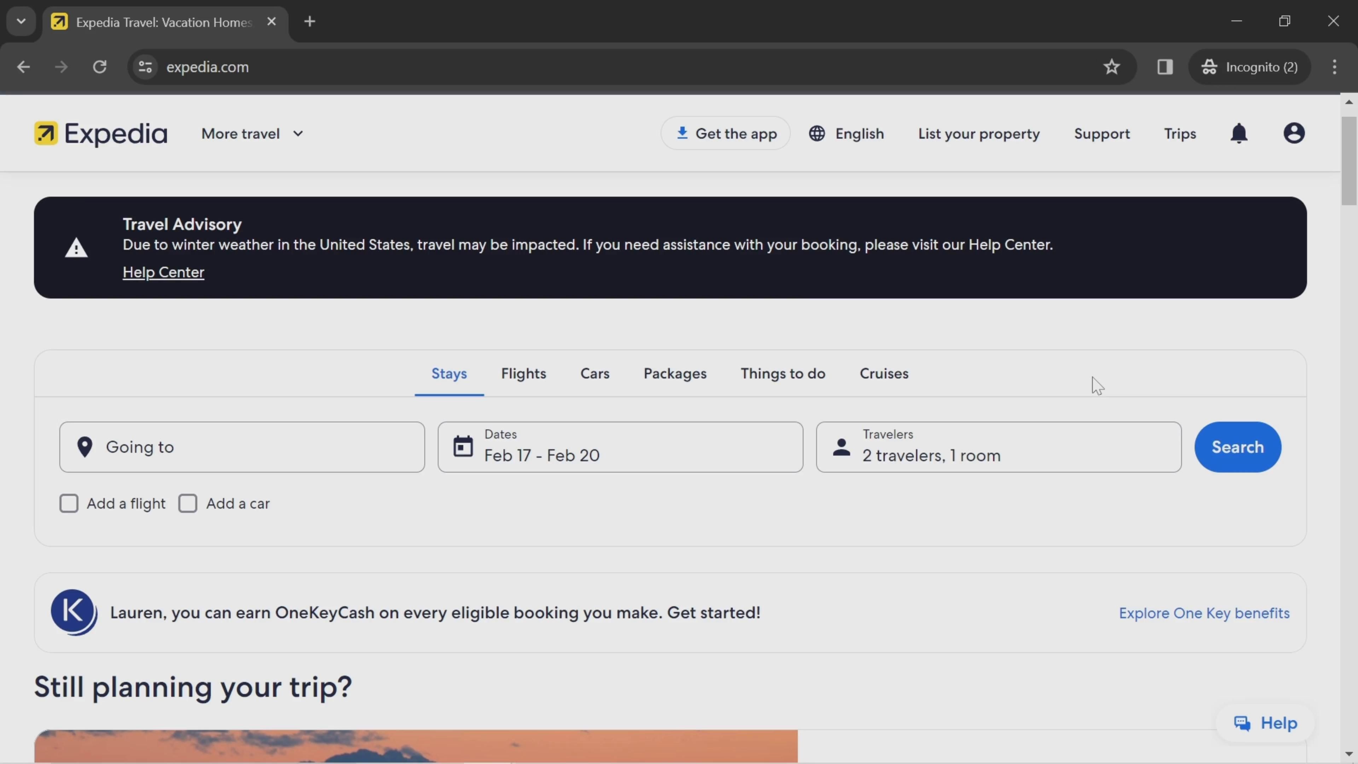This screenshot has height=764, width=1358.
Task: Open the Dates picker field
Action: click(620, 447)
